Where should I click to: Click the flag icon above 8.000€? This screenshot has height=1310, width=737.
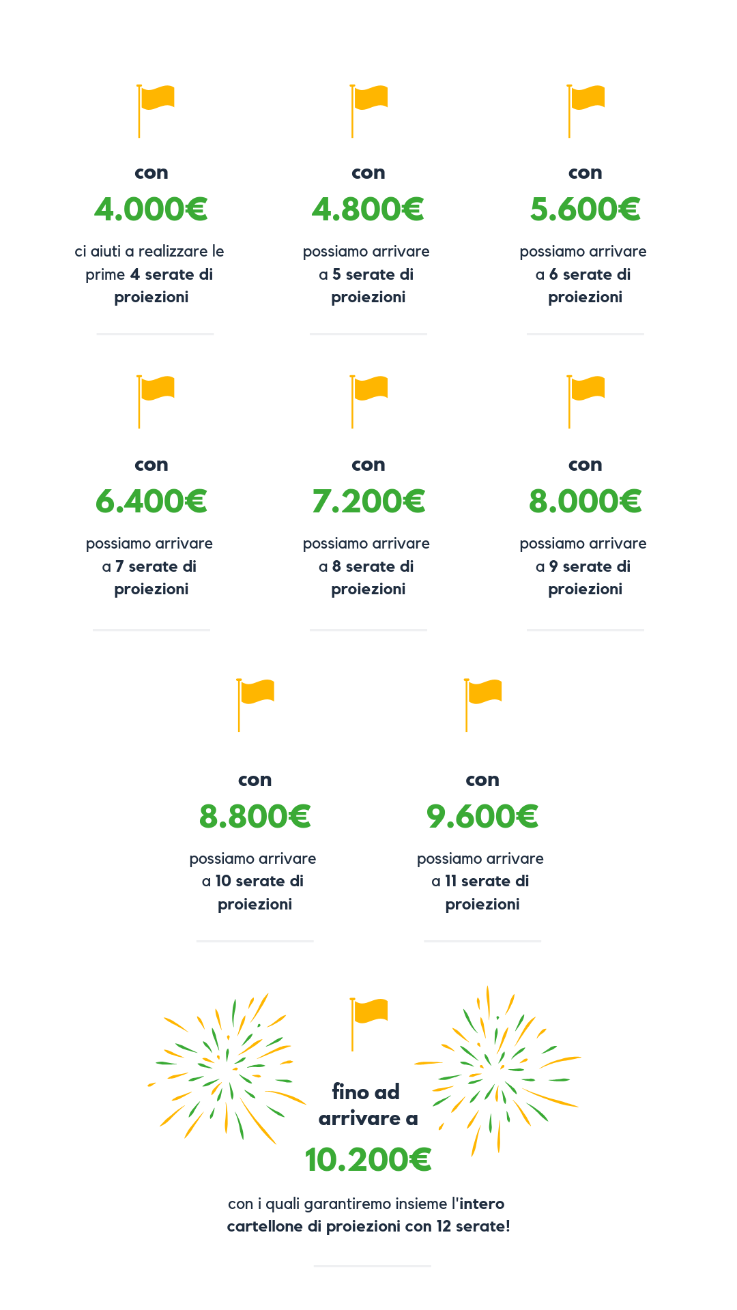click(586, 402)
